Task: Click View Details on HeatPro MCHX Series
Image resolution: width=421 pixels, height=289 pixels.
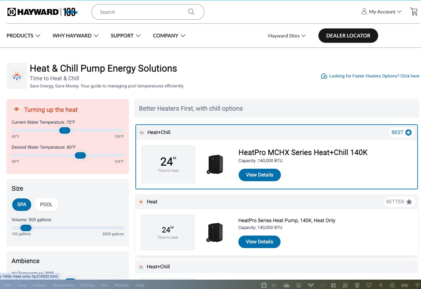Action: pyautogui.click(x=260, y=175)
